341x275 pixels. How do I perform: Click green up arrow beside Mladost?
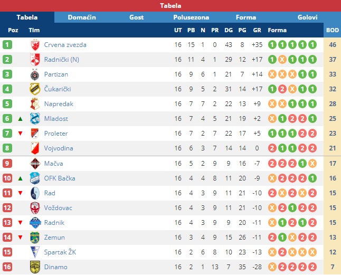click(20, 119)
